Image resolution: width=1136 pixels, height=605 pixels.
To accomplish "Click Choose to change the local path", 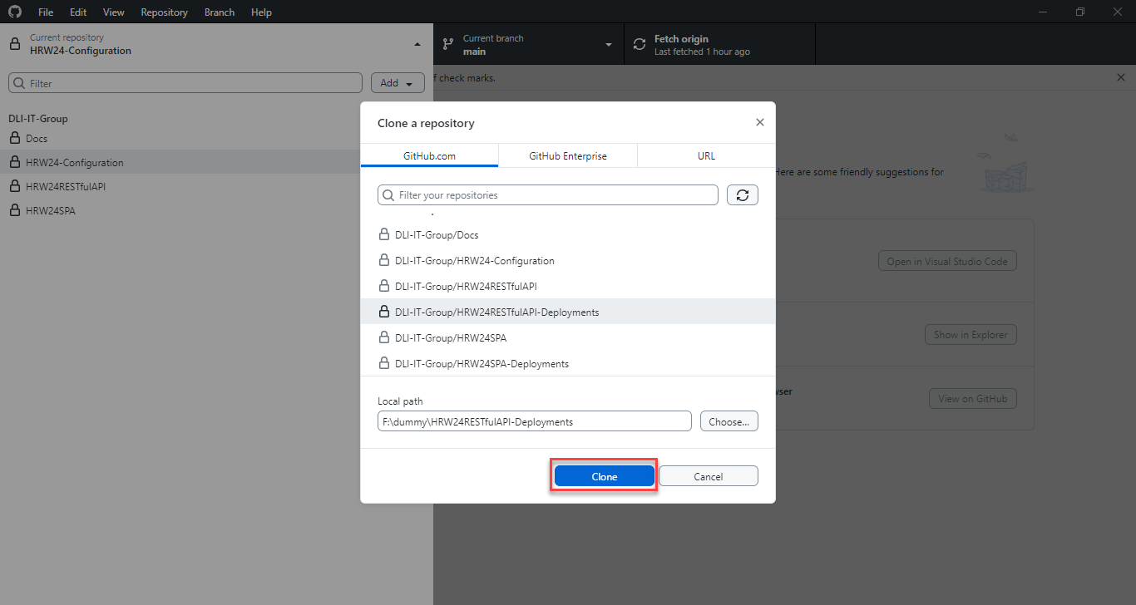I will coord(729,421).
